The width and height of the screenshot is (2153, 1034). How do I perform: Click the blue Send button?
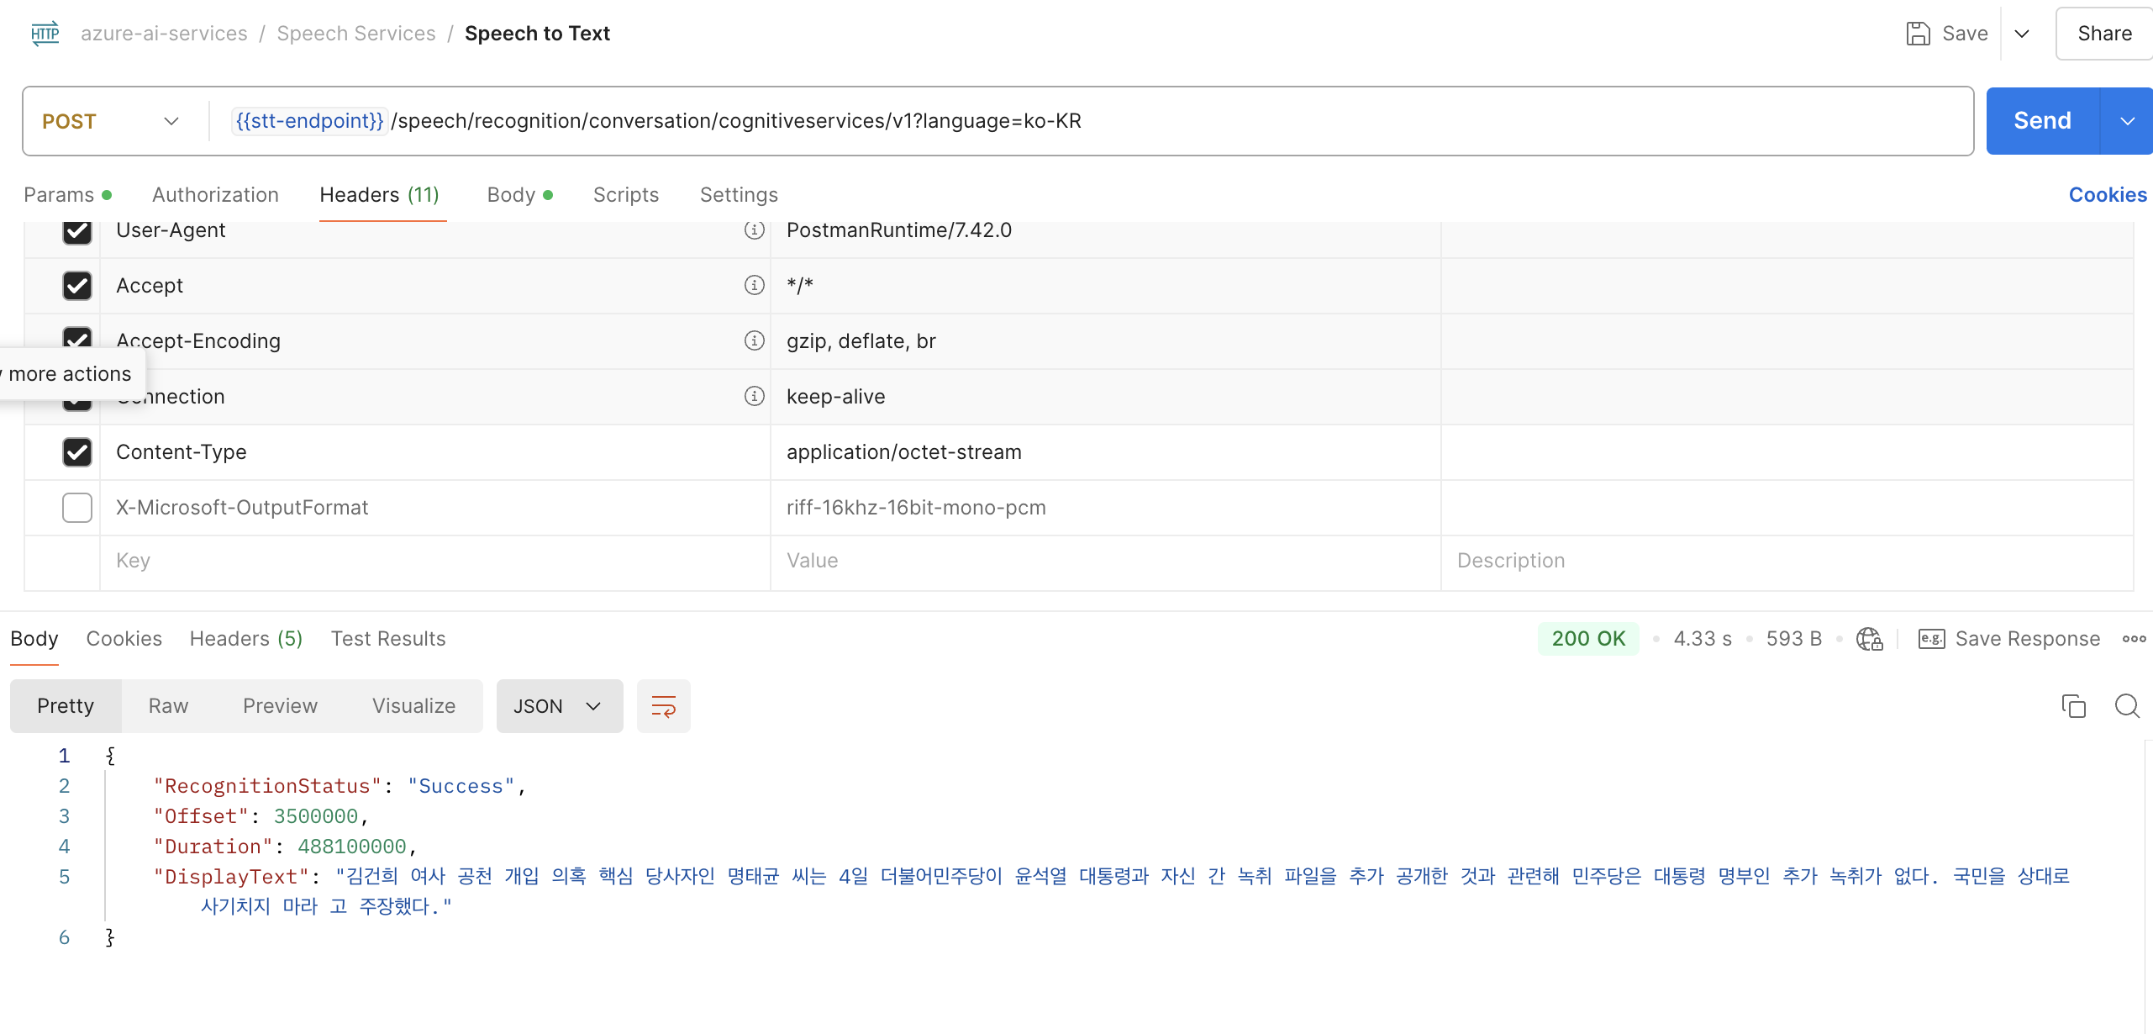[x=2042, y=121]
